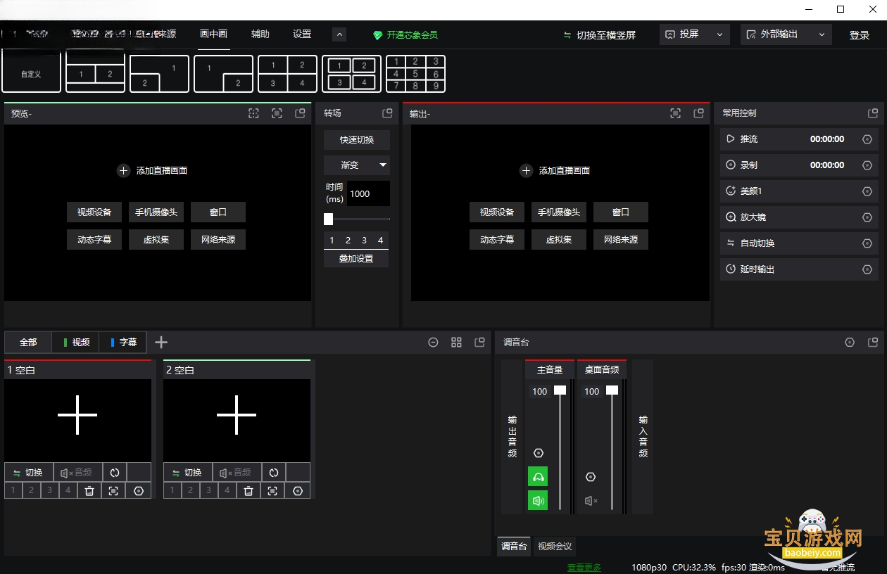Open settings hexagon icon for 推流
Viewport: 887px width, 574px height.
coord(867,139)
